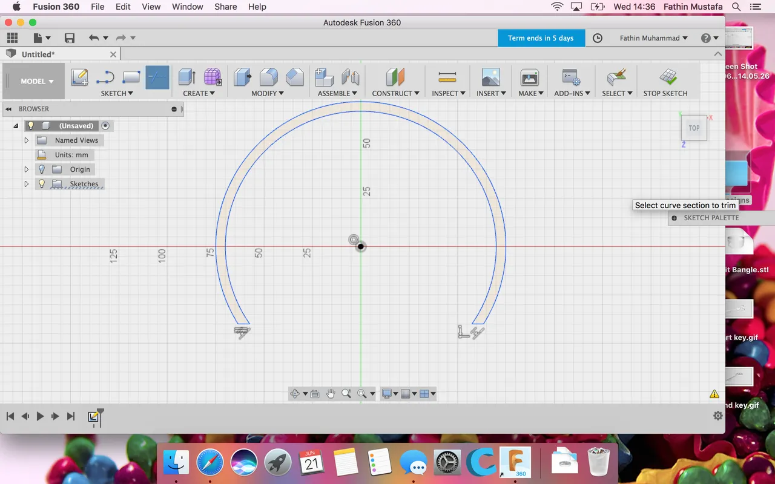775x484 pixels.
Task: Open the SKETCH dropdown menu
Action: click(117, 93)
